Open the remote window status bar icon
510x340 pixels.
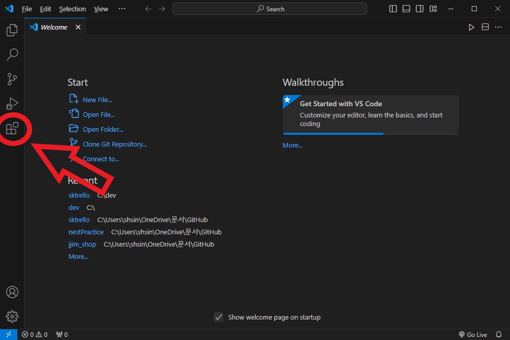tap(9, 334)
